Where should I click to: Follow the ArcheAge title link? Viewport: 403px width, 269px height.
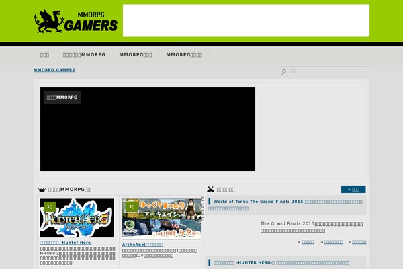[142, 245]
